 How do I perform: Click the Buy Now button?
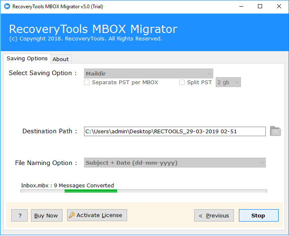pyautogui.click(x=47, y=215)
